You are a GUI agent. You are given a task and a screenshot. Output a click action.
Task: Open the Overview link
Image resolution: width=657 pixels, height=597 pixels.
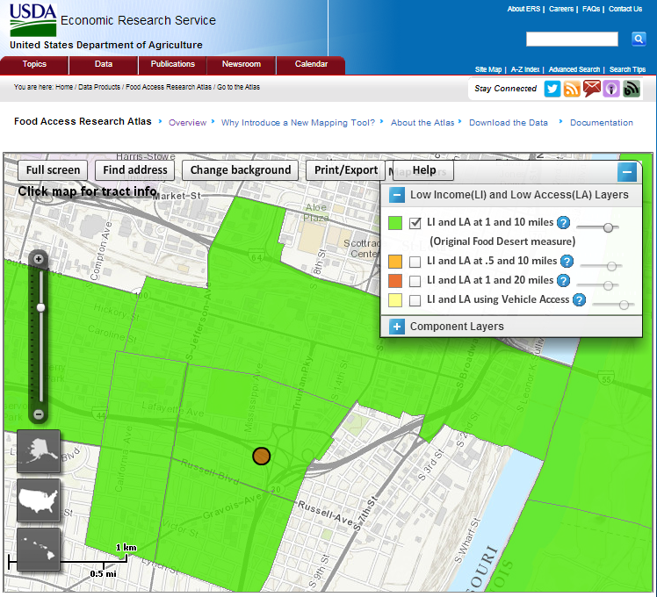187,123
